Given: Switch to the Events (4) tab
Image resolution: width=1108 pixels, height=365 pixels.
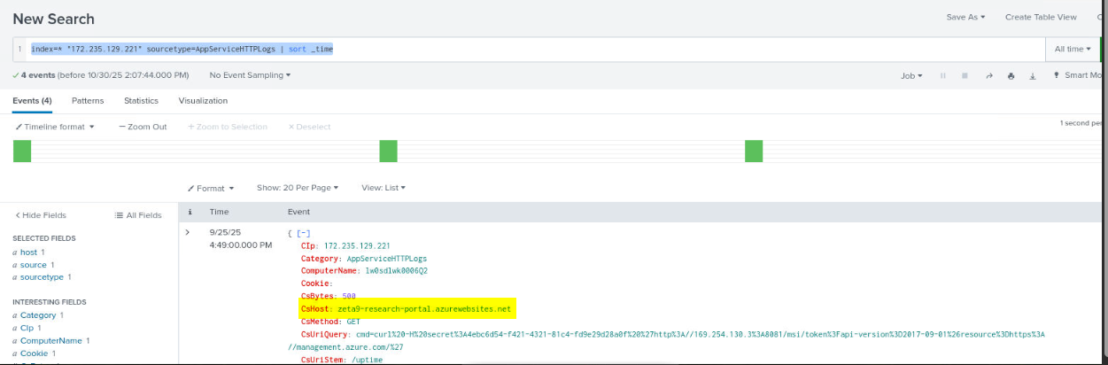Looking at the screenshot, I should (x=32, y=101).
